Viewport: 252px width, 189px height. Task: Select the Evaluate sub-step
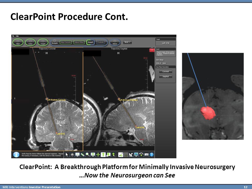tap(101, 42)
